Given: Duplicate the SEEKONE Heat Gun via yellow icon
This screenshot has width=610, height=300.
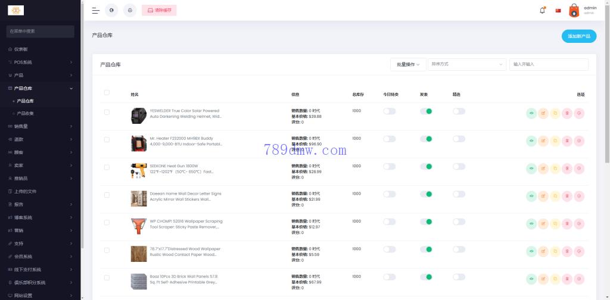Looking at the screenshot, I should click(x=555, y=168).
